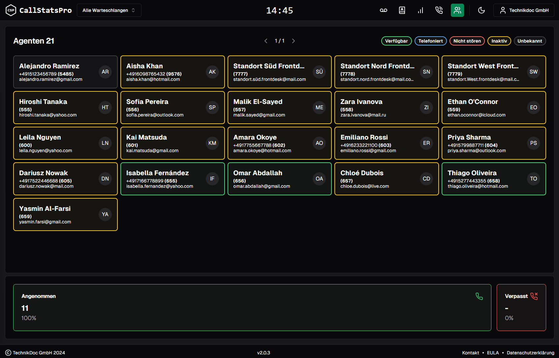Toggle the Nicht stören status filter
559x358 pixels.
click(x=467, y=41)
